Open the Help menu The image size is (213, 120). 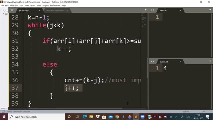click(64, 6)
